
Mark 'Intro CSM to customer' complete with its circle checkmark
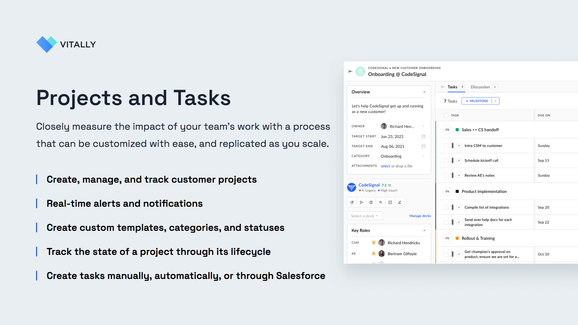click(x=459, y=146)
